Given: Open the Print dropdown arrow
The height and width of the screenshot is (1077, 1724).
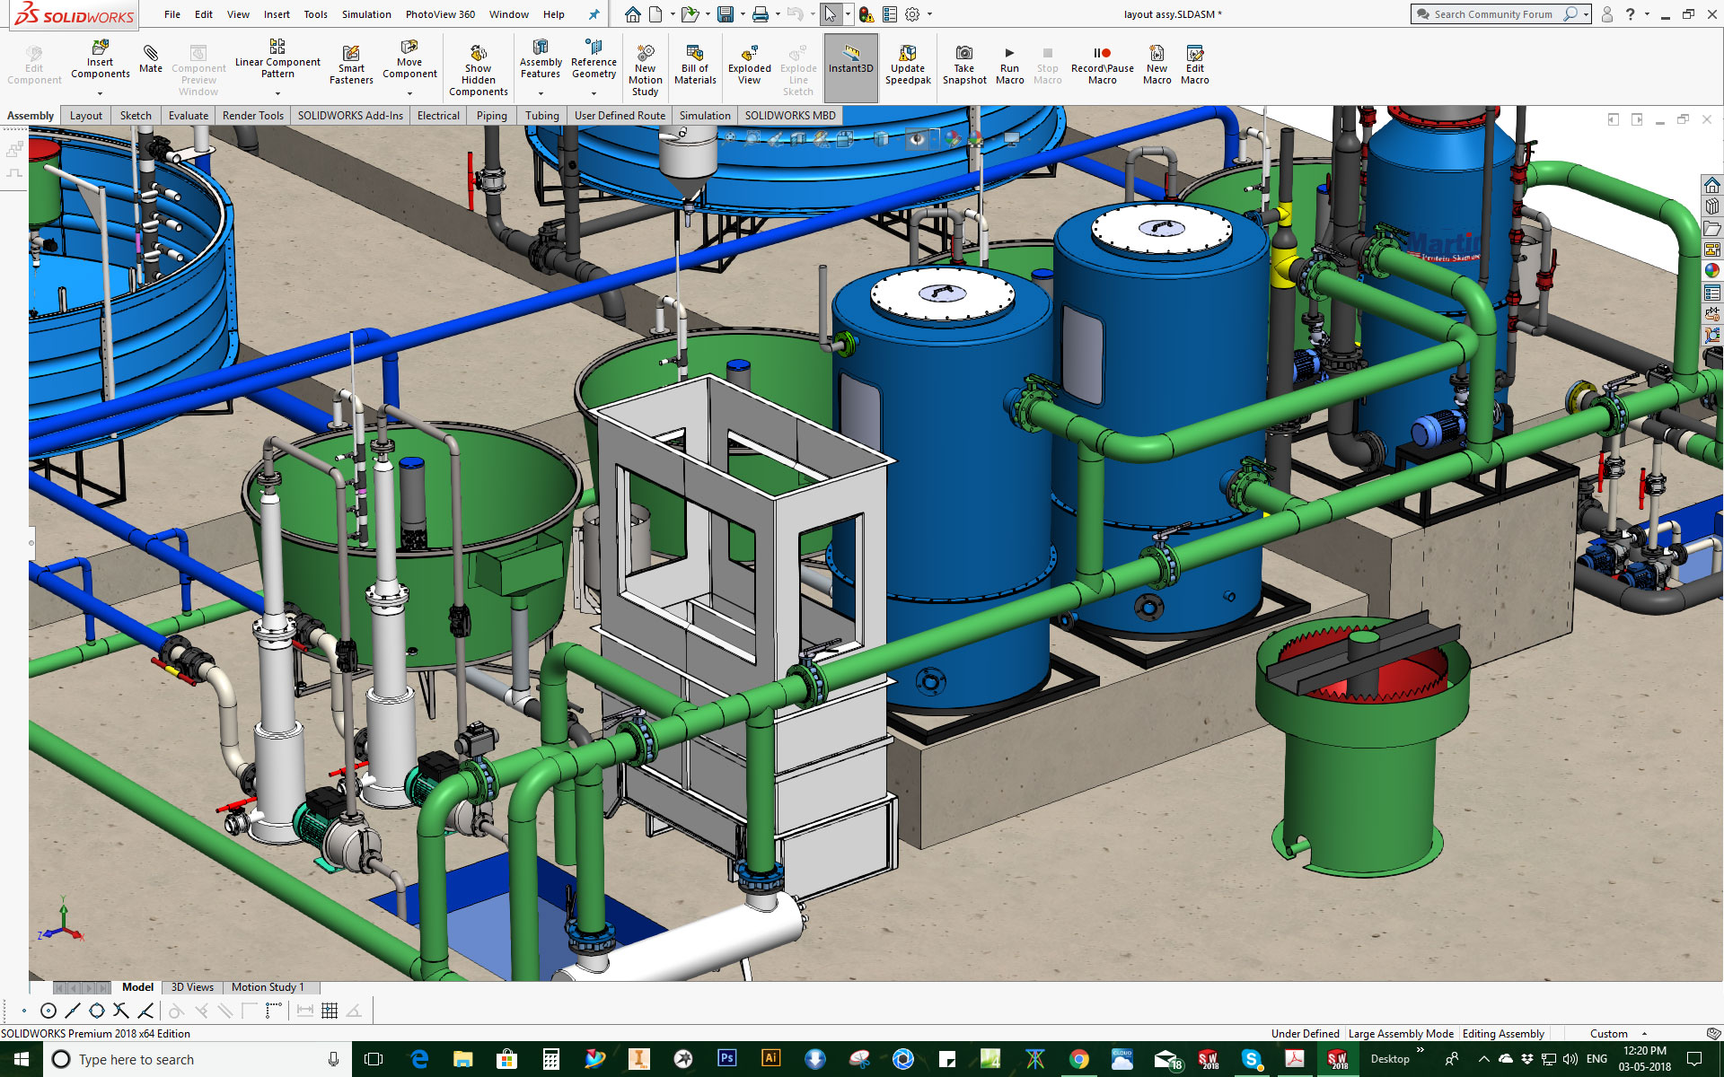Looking at the screenshot, I should coord(778,14).
